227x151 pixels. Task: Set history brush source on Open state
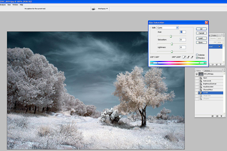point(197,78)
